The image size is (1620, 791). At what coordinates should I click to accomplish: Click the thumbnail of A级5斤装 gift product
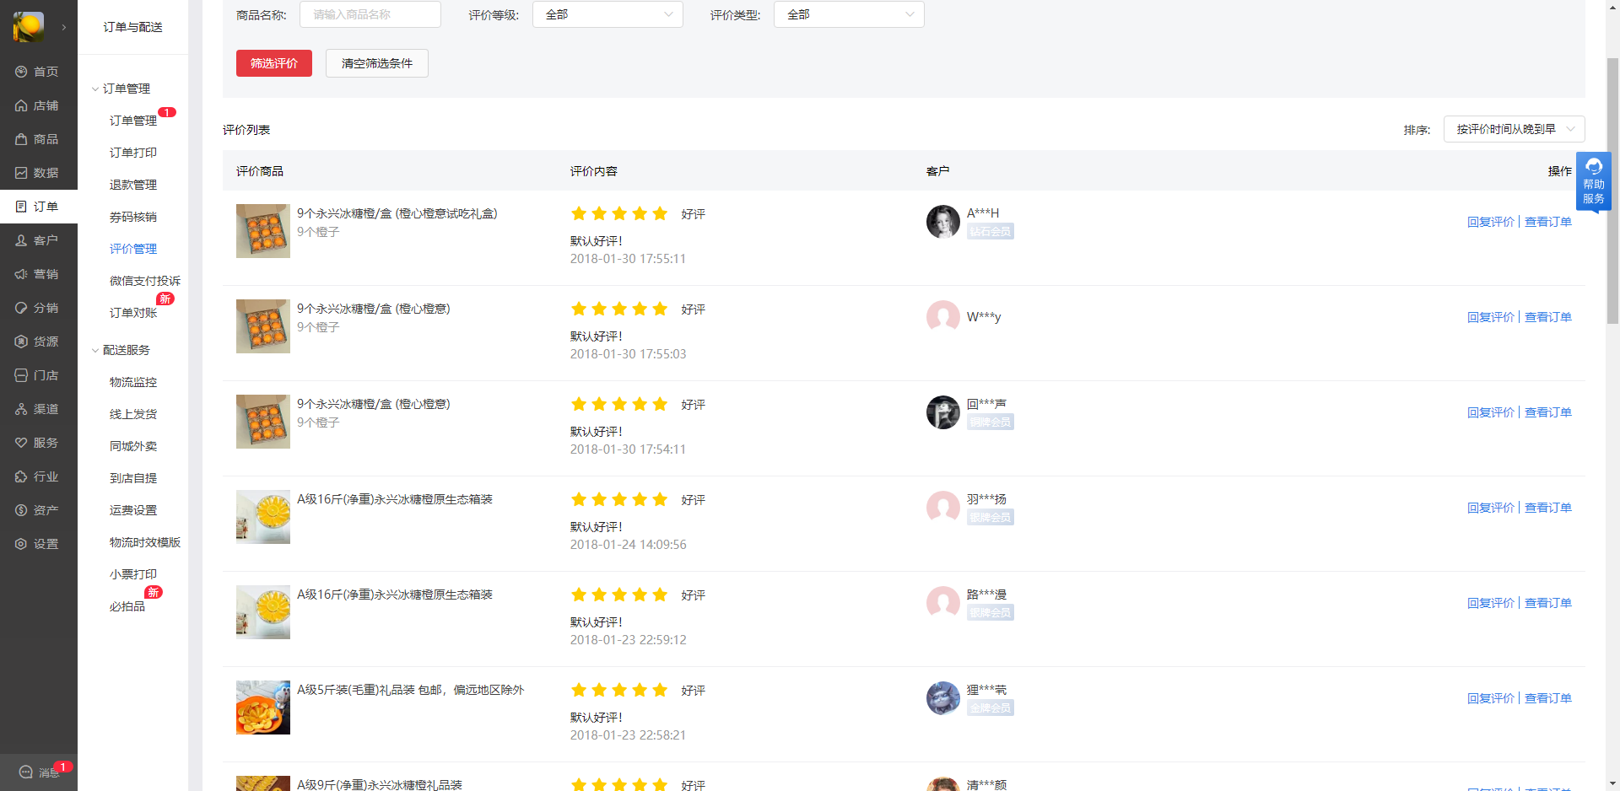coord(263,708)
